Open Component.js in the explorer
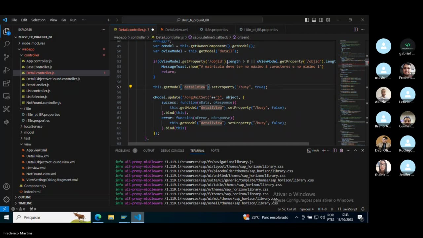This screenshot has width=423, height=238. pos(35,186)
